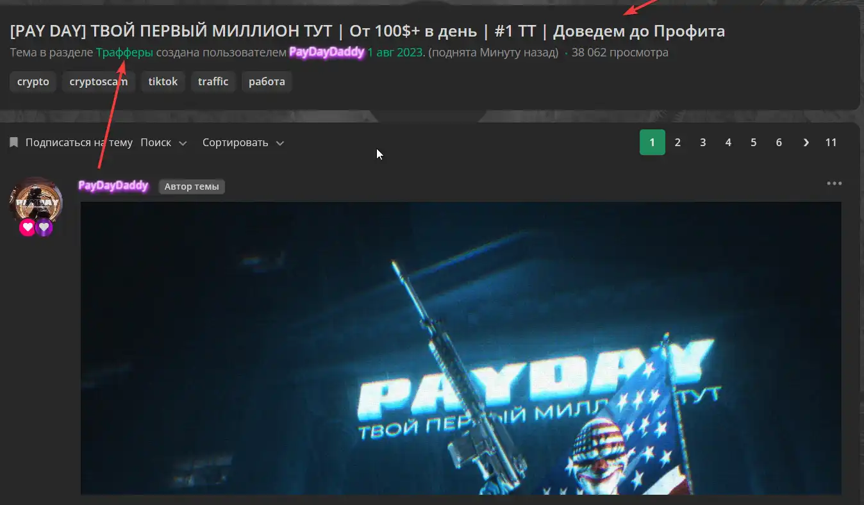Select the cryptoscam tag
The height and width of the screenshot is (505, 864).
point(99,82)
